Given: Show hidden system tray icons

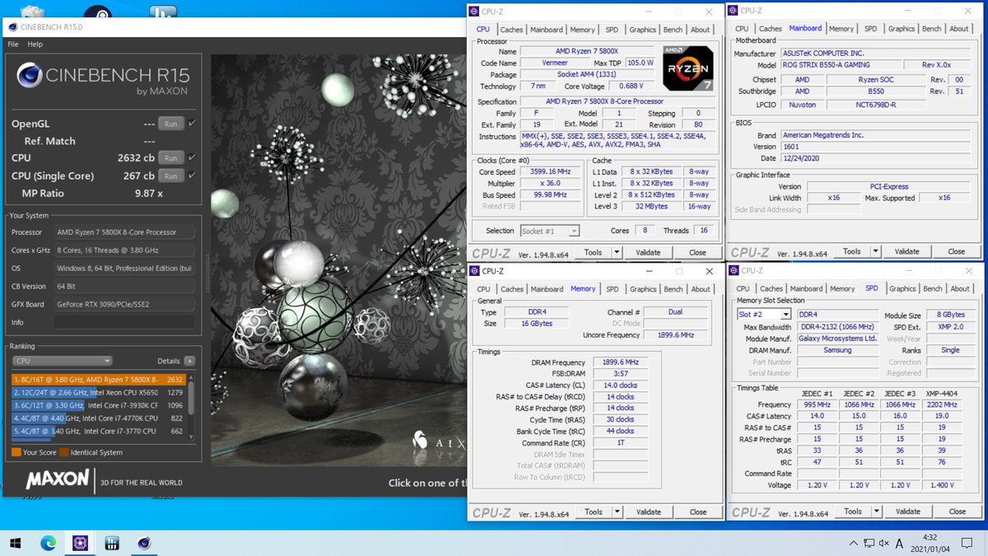Looking at the screenshot, I should pos(853,543).
